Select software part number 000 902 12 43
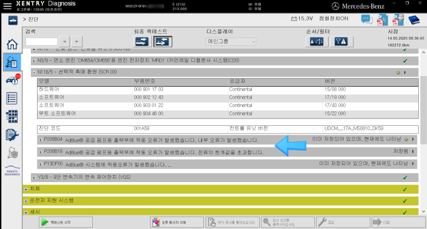 pos(149,97)
